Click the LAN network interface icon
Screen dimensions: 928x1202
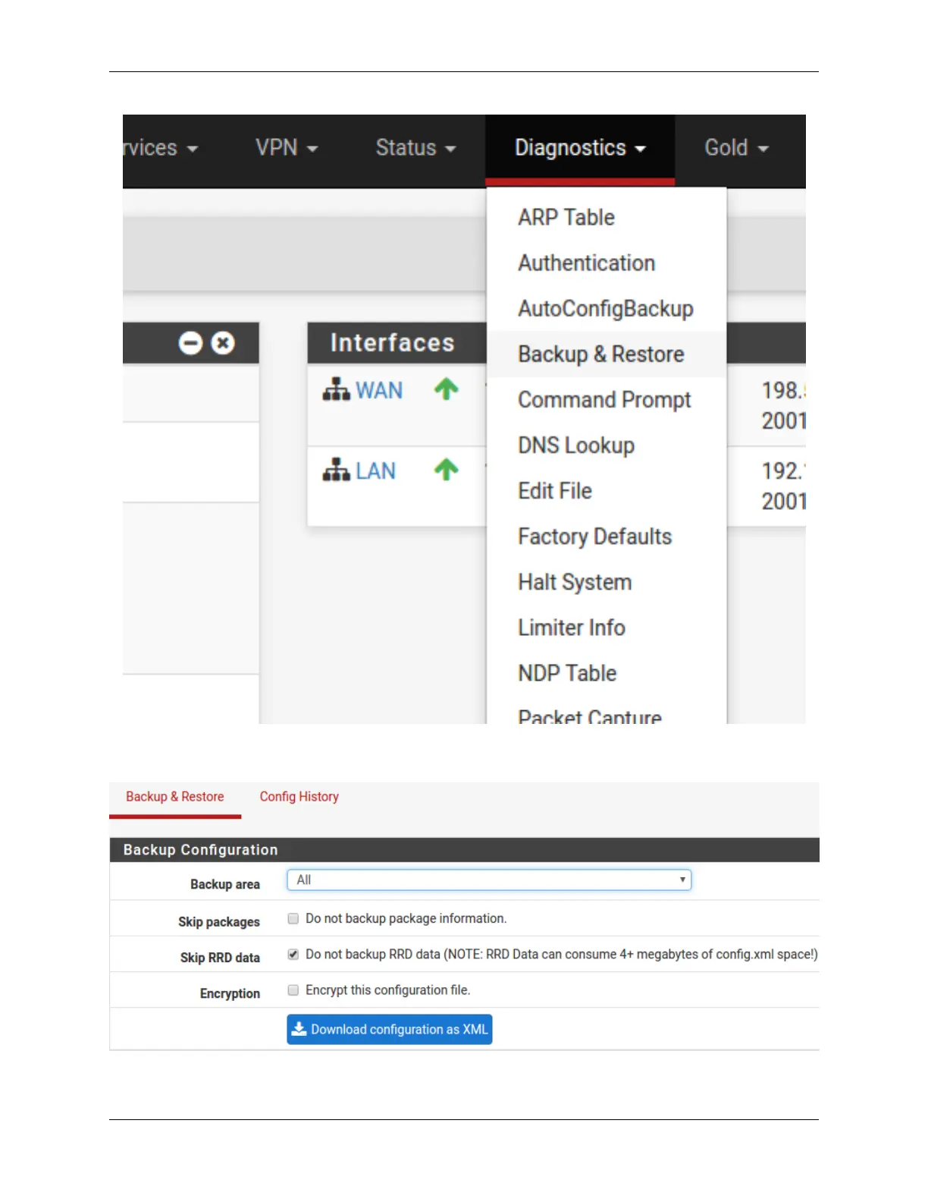click(x=337, y=470)
